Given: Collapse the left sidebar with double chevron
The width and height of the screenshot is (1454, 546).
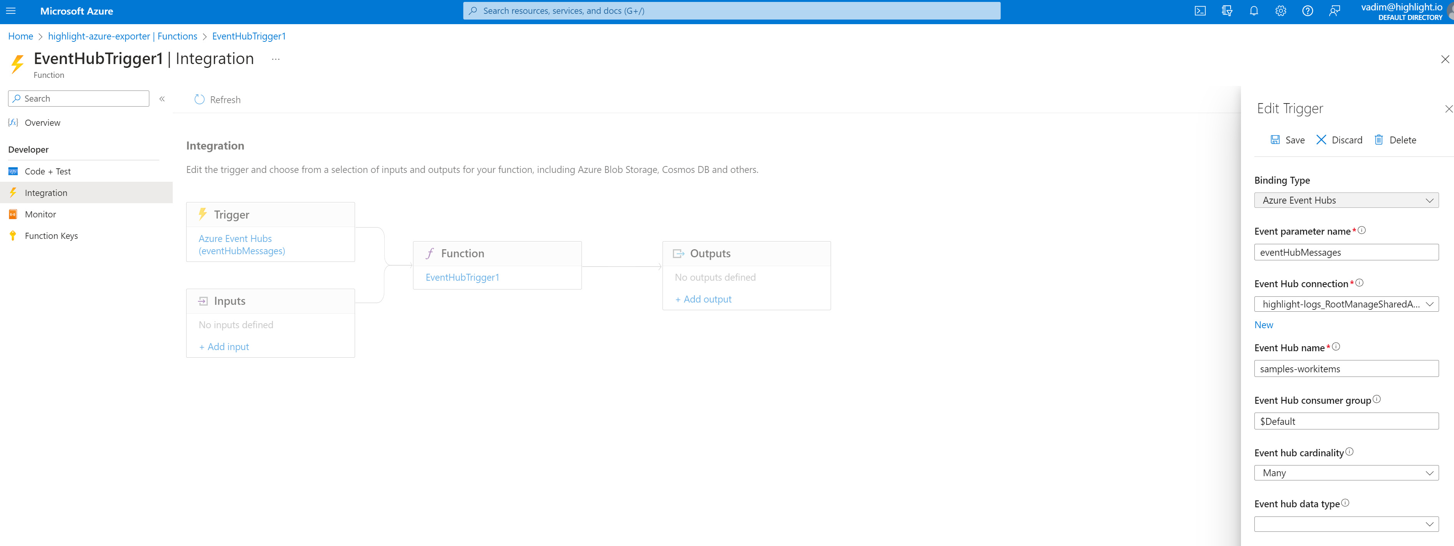Looking at the screenshot, I should tap(162, 99).
